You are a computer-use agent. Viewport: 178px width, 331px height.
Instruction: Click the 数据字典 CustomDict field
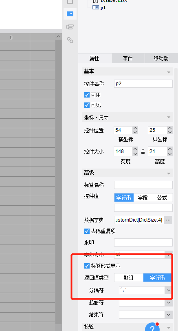pyautogui.click(x=139, y=220)
